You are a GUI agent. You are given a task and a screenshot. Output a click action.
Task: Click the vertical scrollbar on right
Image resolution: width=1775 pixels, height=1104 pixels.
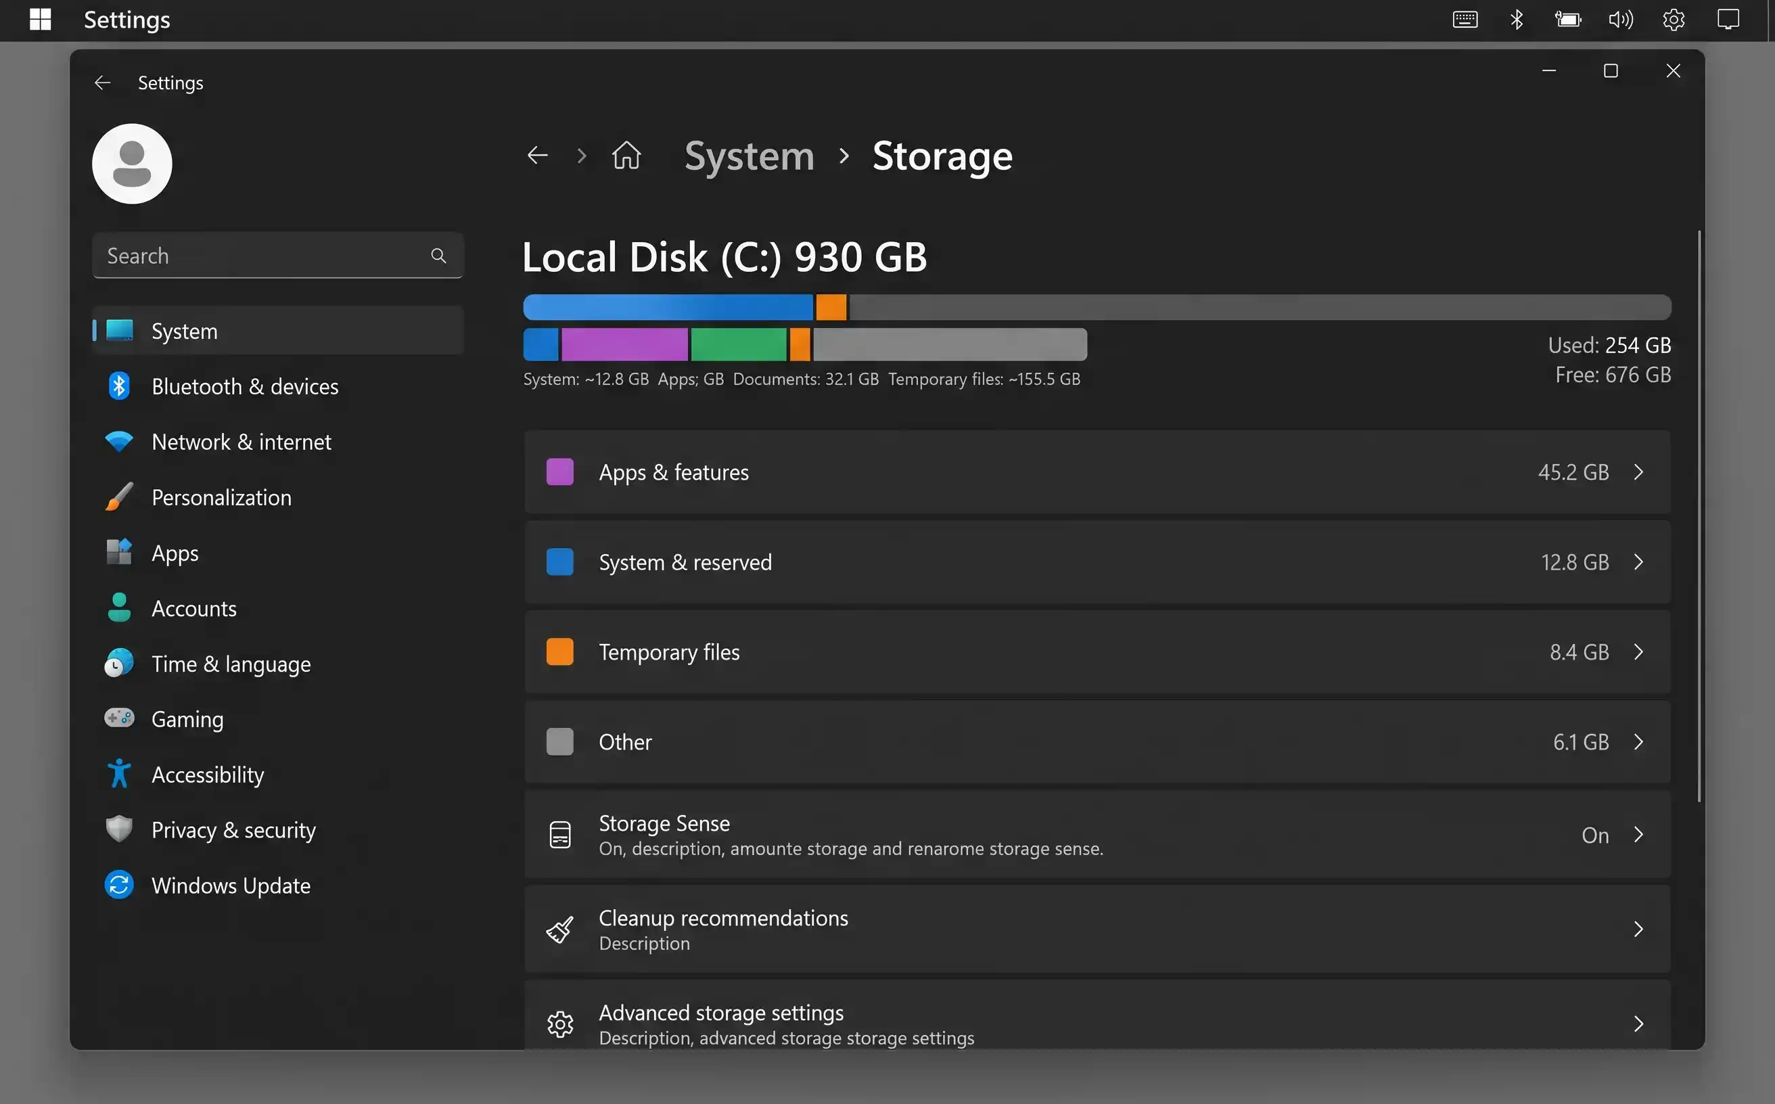tap(1699, 515)
